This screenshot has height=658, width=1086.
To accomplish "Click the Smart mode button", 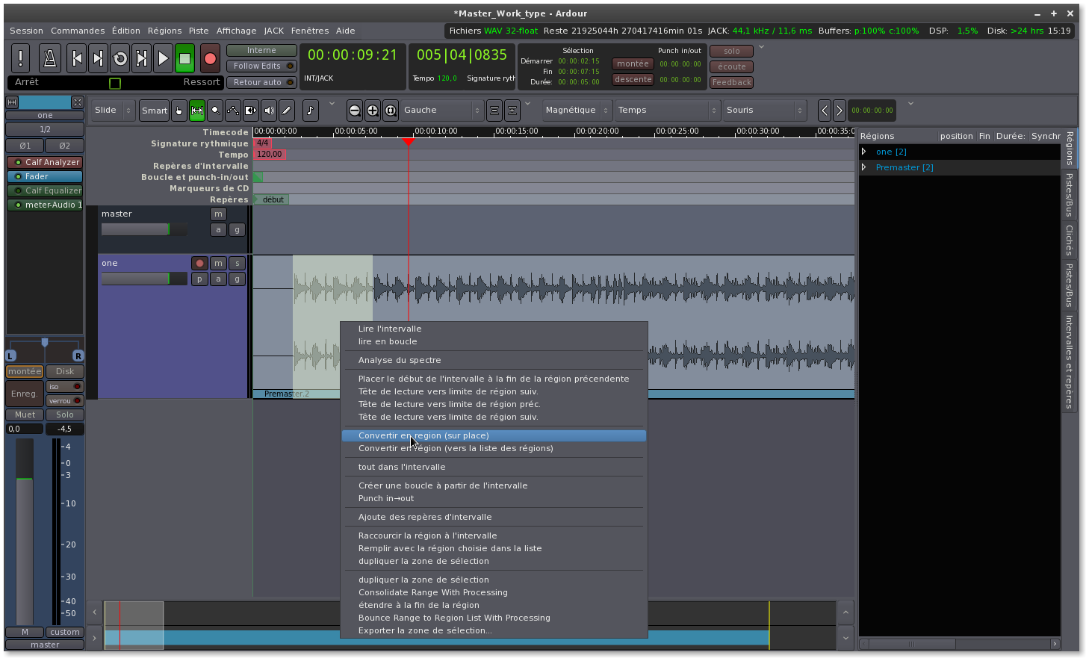I will pyautogui.click(x=155, y=111).
